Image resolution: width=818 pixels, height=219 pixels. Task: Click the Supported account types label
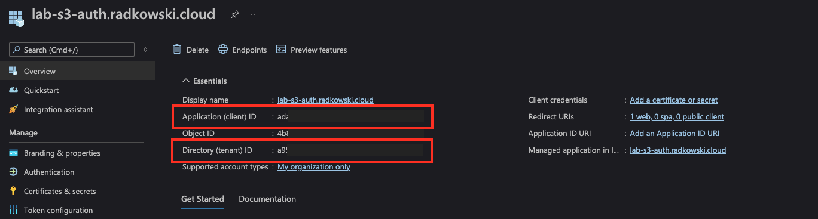pos(225,166)
